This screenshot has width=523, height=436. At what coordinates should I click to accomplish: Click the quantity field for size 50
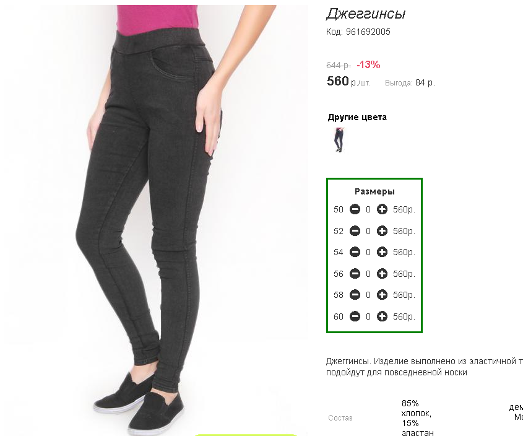pos(368,210)
